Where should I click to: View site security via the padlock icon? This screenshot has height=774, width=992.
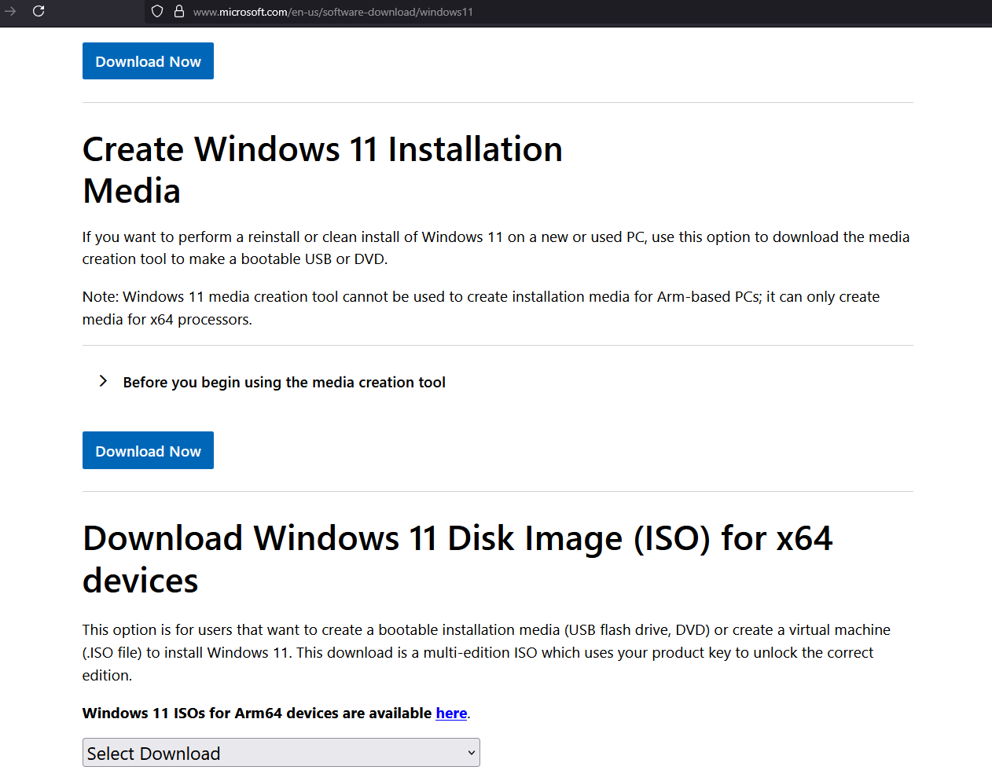click(x=179, y=11)
